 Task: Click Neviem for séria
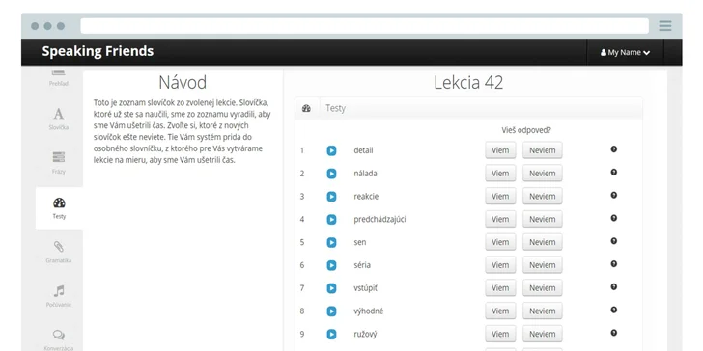click(x=542, y=265)
